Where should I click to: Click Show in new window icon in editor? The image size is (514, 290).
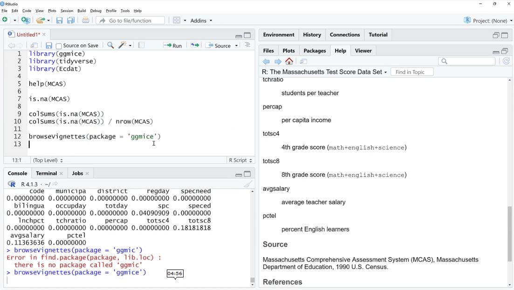coord(34,46)
